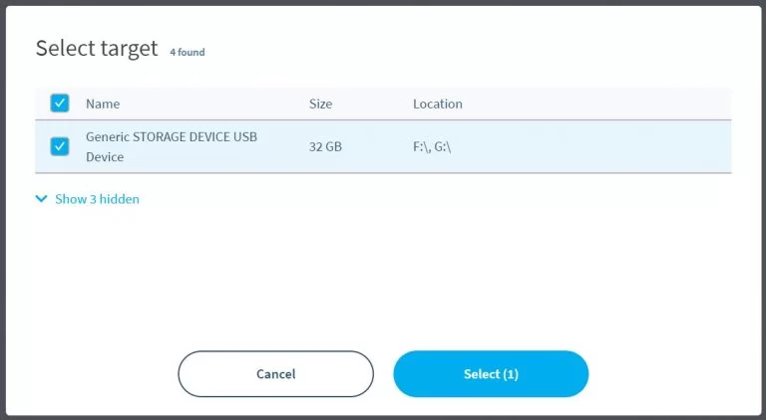
Task: Toggle the select-all checkbox in table header
Action: [x=60, y=104]
